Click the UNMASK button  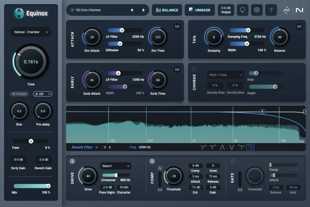click(x=200, y=10)
